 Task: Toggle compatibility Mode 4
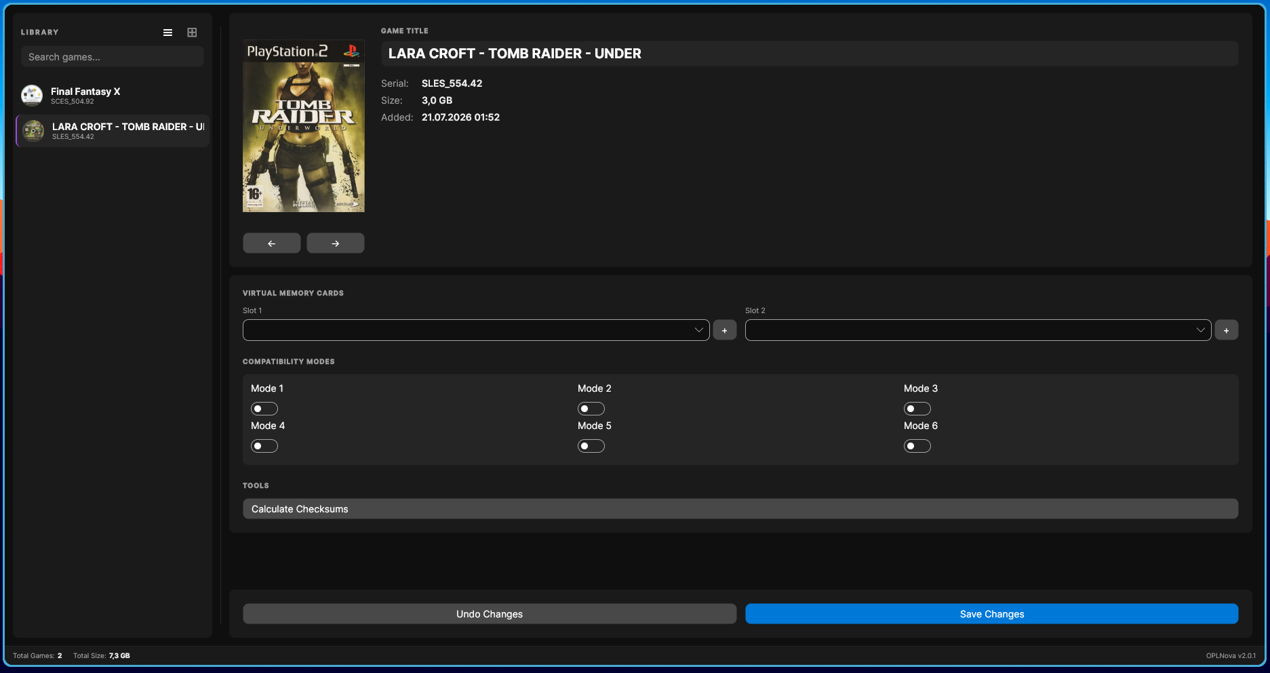tap(264, 446)
